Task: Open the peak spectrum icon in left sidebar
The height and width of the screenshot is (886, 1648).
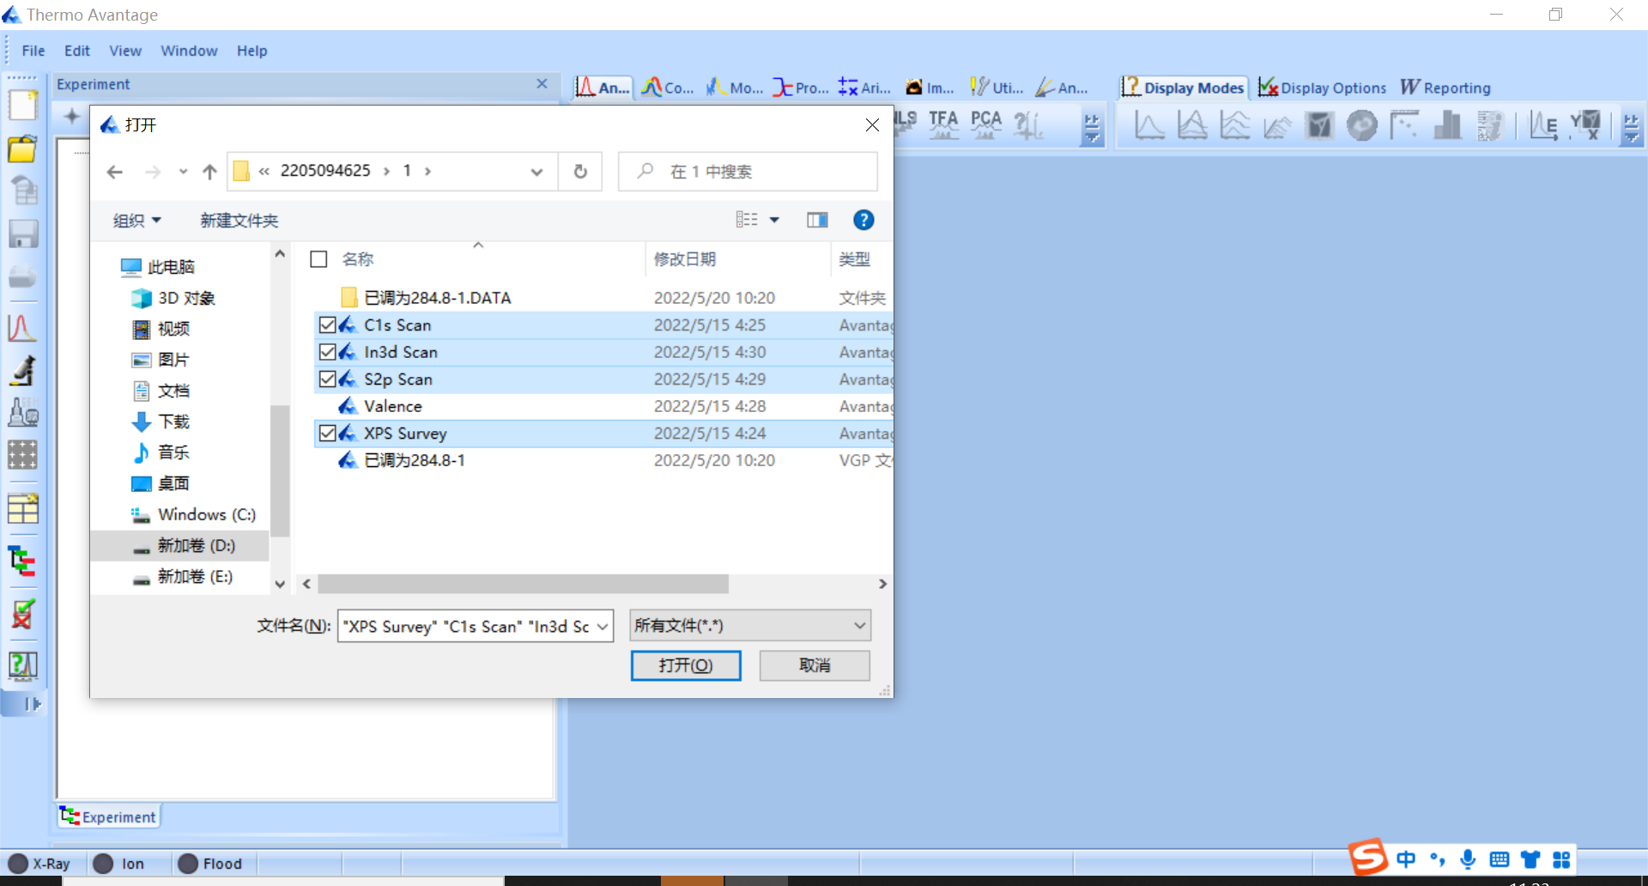Action: tap(23, 328)
